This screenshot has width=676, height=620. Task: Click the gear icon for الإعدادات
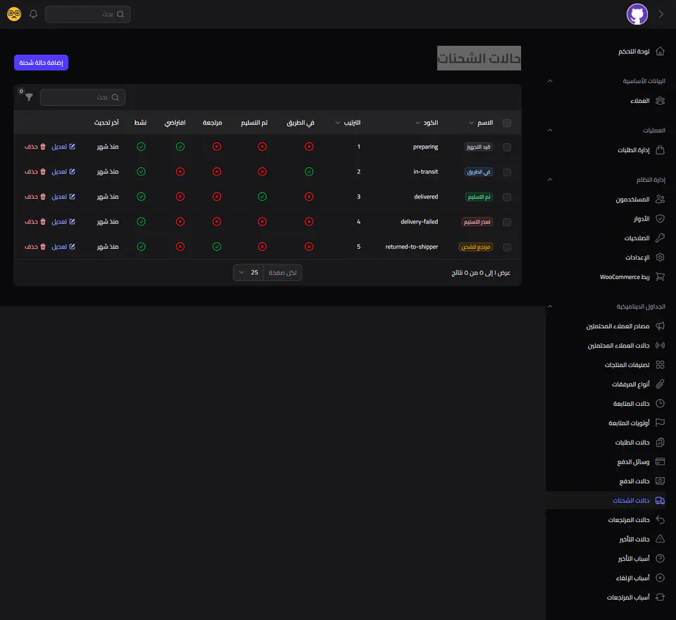coord(660,257)
